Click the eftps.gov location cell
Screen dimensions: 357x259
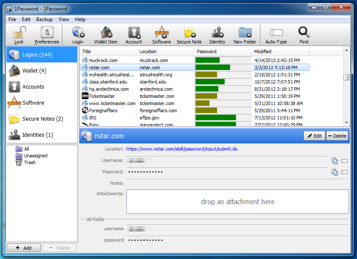(166, 118)
